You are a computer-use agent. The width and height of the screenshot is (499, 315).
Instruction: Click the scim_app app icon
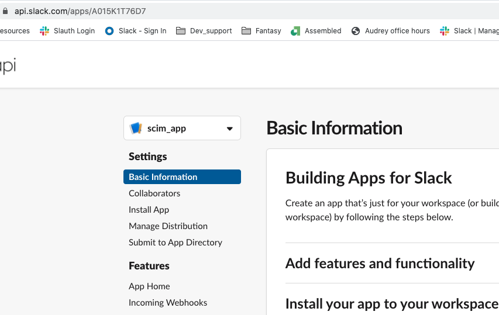tap(136, 128)
